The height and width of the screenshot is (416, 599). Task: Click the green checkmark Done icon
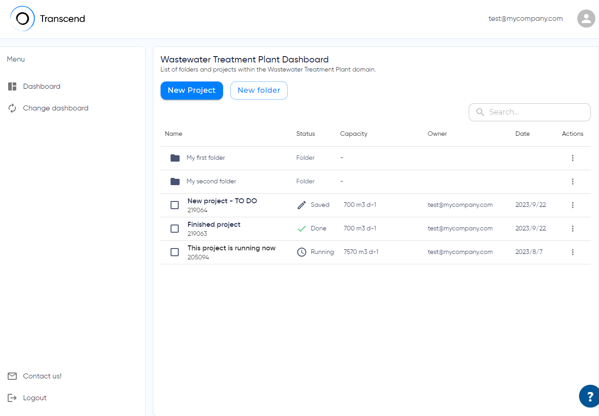pyautogui.click(x=302, y=228)
